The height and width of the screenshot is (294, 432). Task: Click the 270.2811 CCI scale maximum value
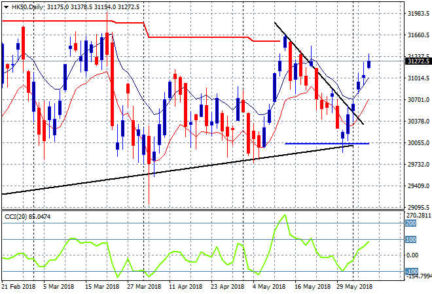[x=419, y=215]
